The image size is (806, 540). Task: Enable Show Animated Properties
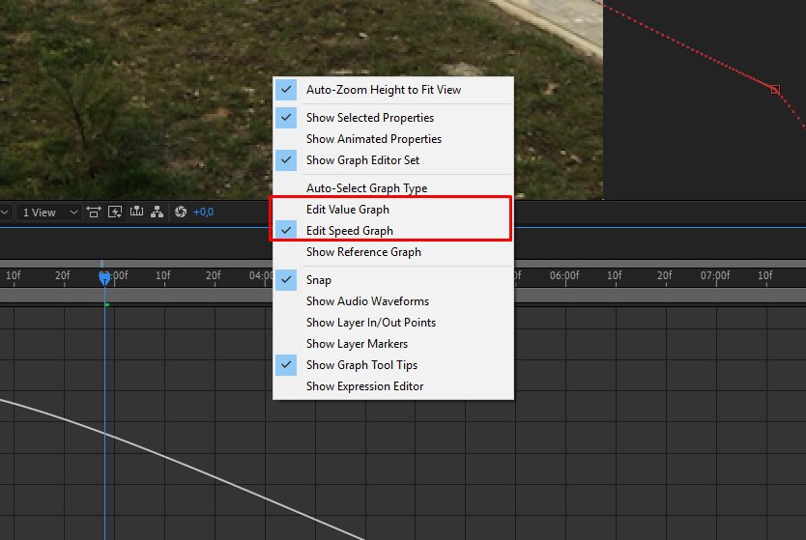tap(392, 139)
